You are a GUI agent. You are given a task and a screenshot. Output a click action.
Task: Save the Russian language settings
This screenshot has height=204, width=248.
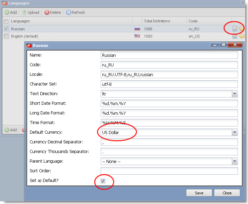pos(199,193)
